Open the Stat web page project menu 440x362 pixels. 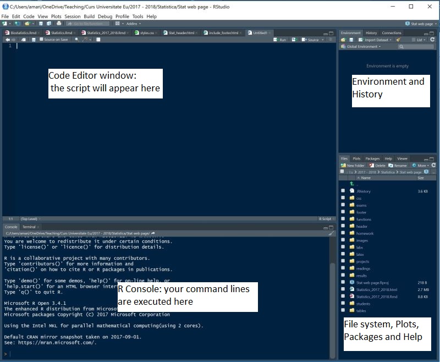point(421,24)
